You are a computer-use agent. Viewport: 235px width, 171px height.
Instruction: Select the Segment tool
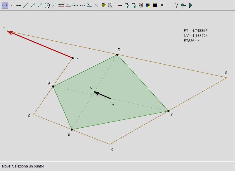[x=33, y=5]
